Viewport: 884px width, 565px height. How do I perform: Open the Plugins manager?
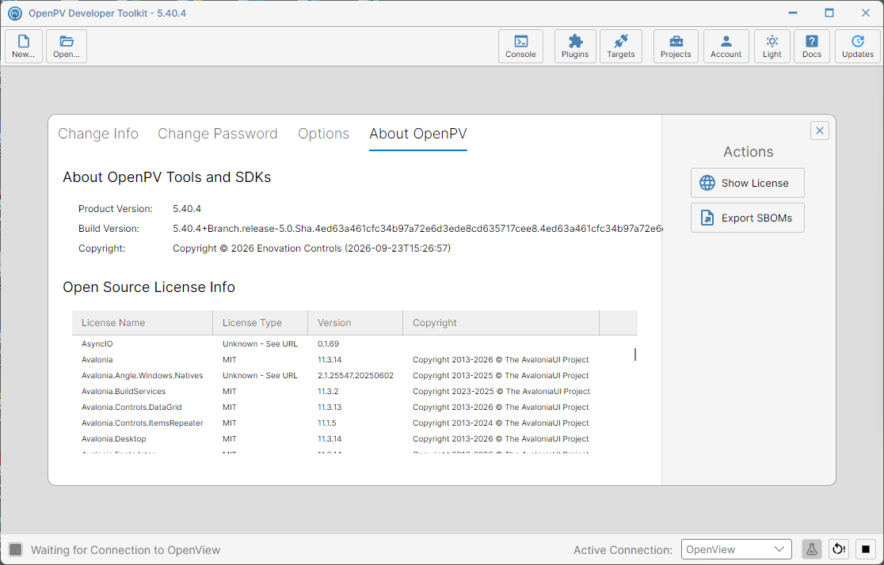575,46
